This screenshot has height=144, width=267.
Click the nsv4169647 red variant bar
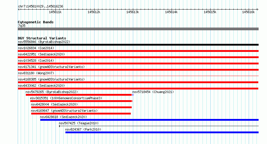tap(81, 114)
